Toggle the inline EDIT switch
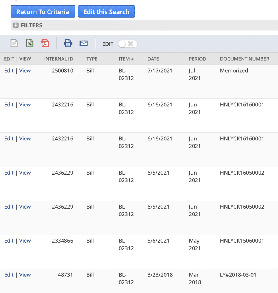Viewport: 278px width, 293px height. [x=128, y=44]
